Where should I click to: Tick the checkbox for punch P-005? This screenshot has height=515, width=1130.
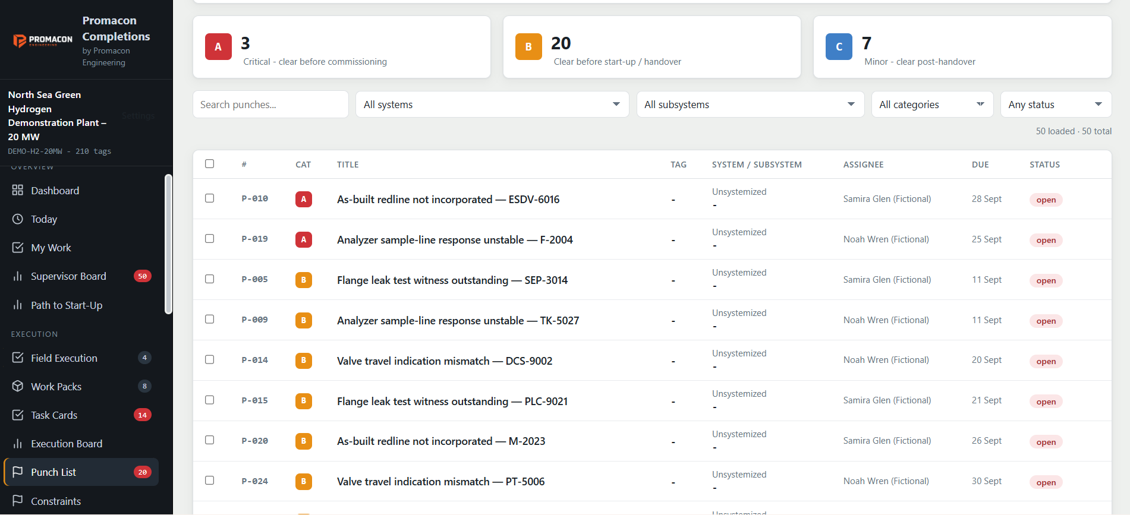[x=210, y=279]
